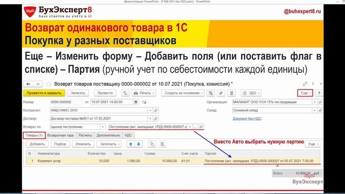Open Договор record with its open icon

(156, 119)
